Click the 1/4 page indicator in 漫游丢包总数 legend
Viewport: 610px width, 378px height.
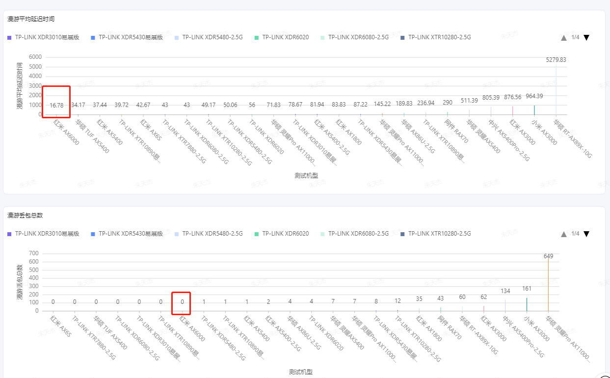(x=575, y=234)
